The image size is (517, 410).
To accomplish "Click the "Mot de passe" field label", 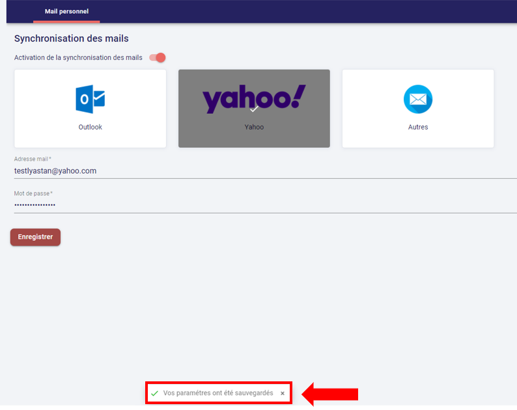I will 32,193.
